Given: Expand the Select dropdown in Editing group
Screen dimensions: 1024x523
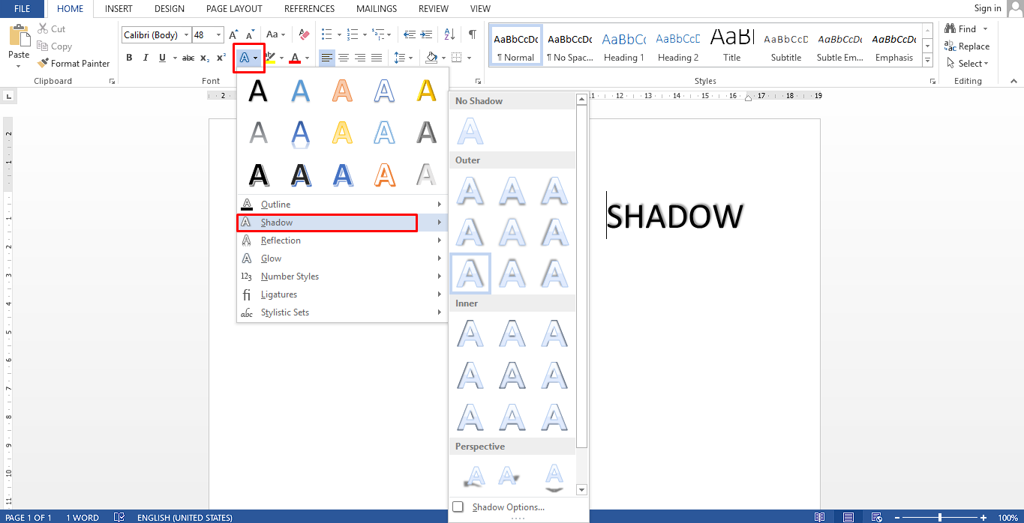Looking at the screenshot, I should [968, 64].
